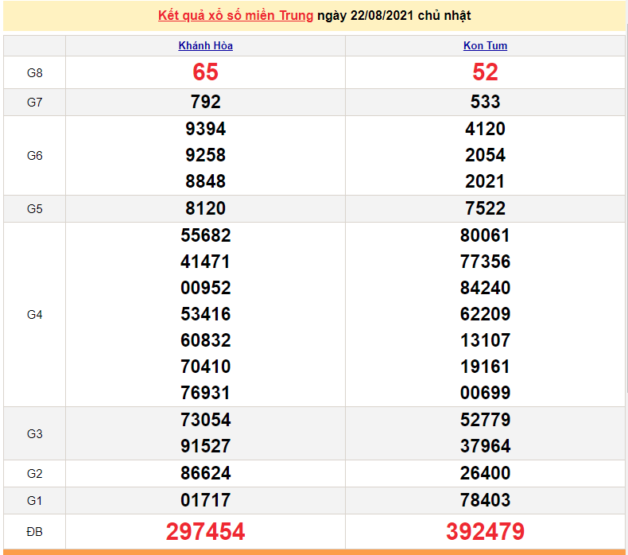Click the Khánh Hòa G2 number 86624
This screenshot has height=555, width=628.
point(205,473)
